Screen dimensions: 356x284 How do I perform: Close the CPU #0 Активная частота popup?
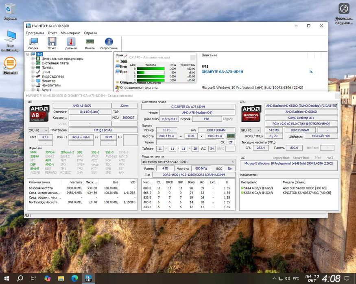192,58
